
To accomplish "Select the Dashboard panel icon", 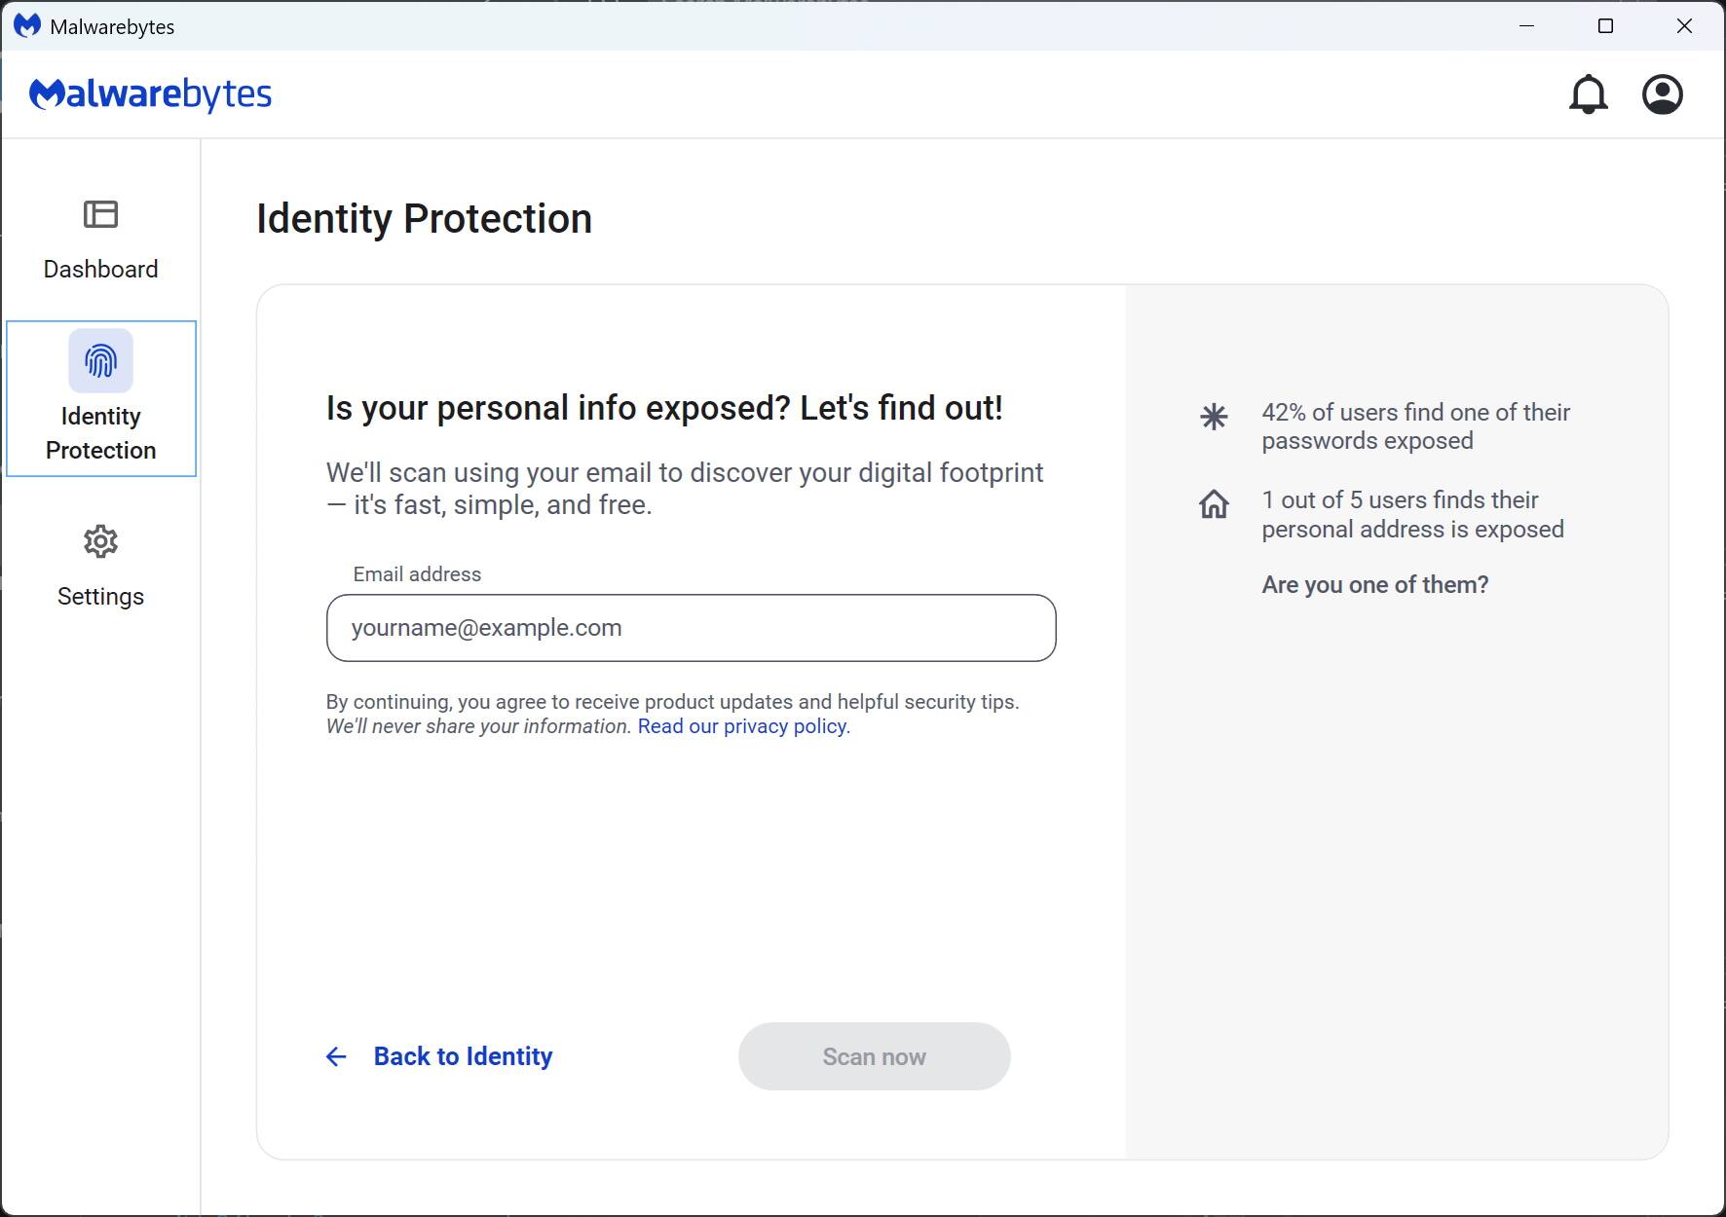I will pos(100,214).
